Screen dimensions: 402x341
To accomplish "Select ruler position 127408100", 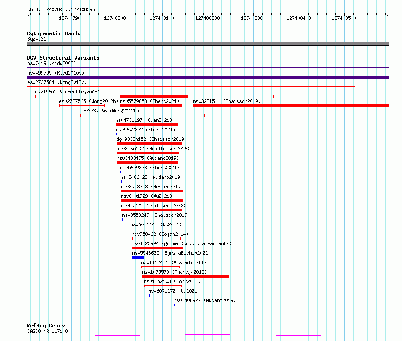I will point(162,18).
